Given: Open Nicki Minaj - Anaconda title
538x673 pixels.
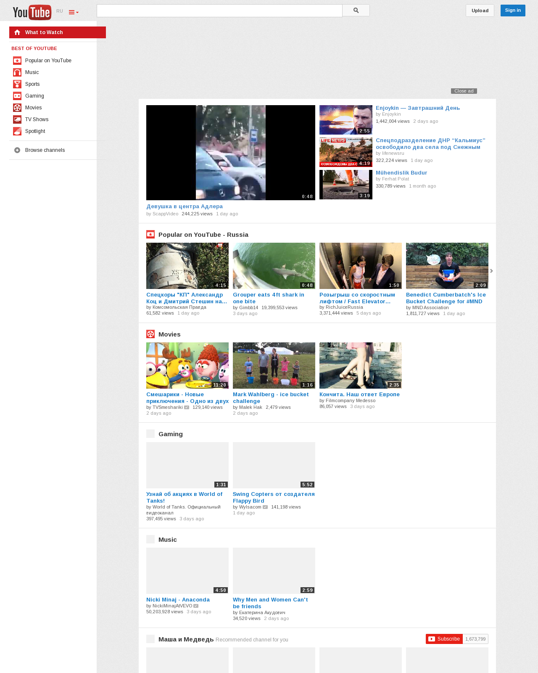Looking at the screenshot, I should (x=178, y=600).
